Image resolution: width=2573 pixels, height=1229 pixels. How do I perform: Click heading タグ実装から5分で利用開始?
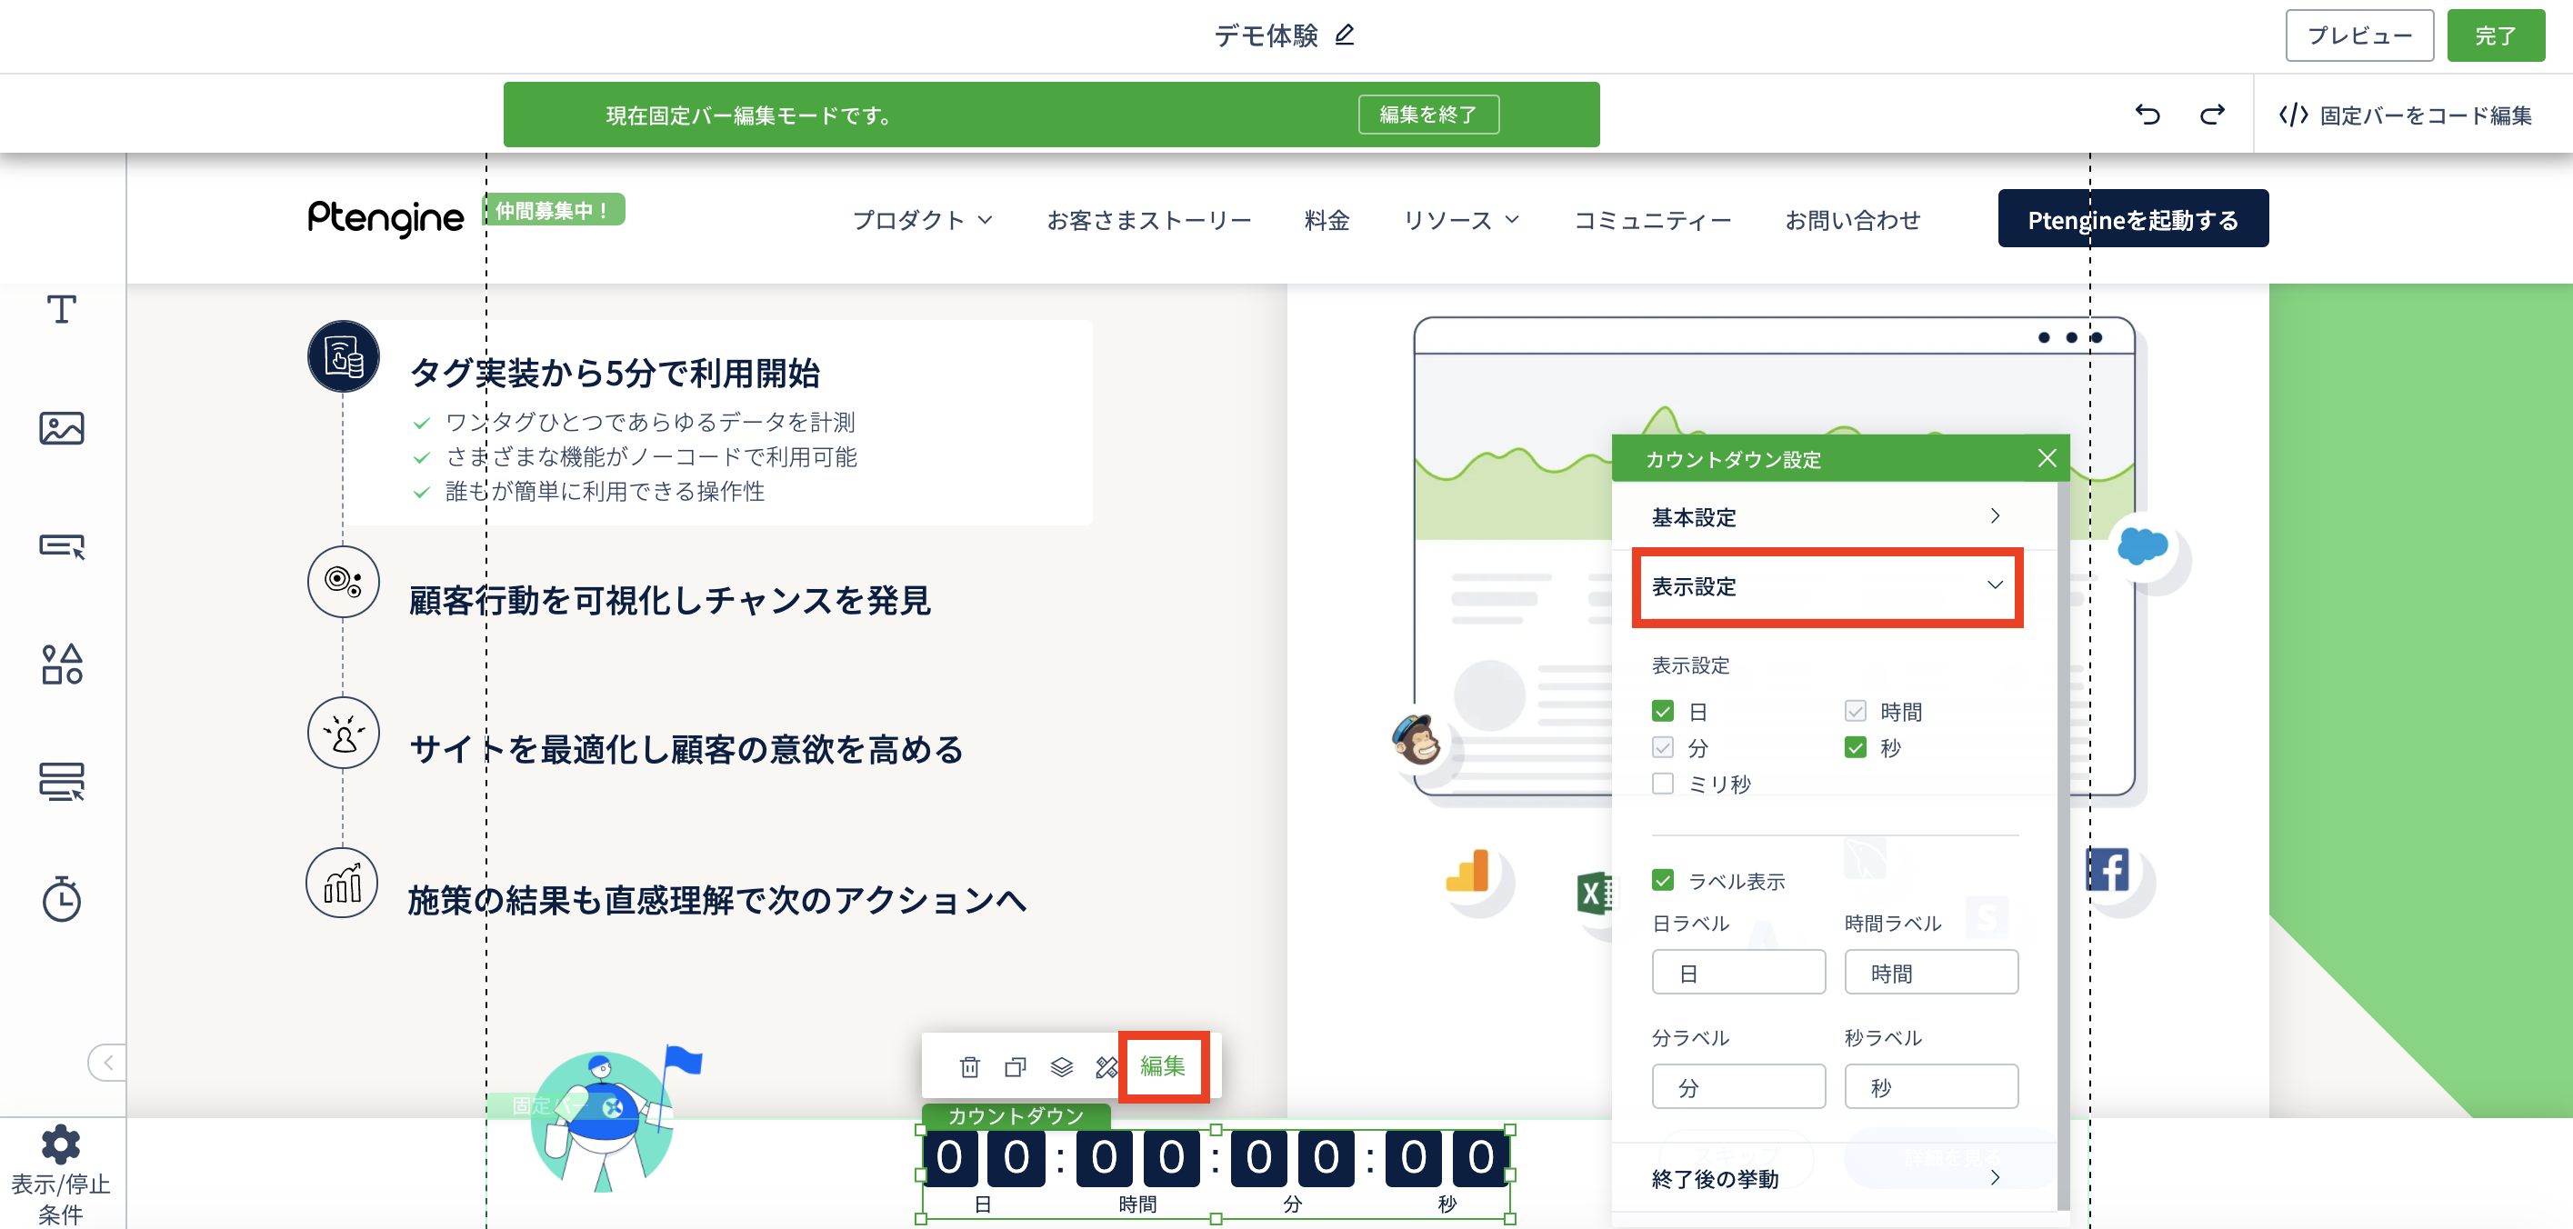[616, 374]
